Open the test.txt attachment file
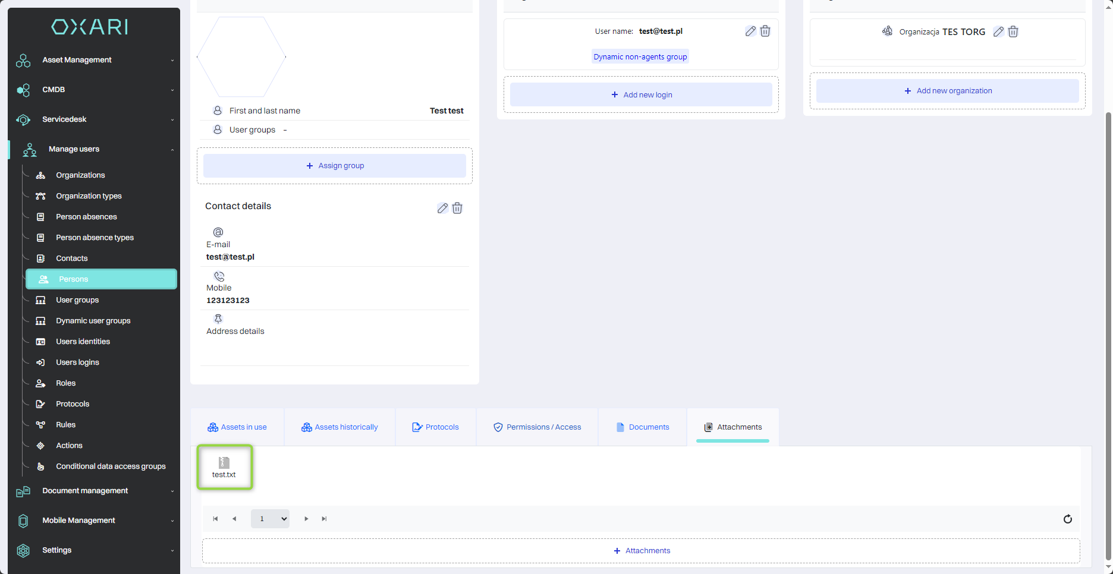The image size is (1113, 574). [224, 467]
